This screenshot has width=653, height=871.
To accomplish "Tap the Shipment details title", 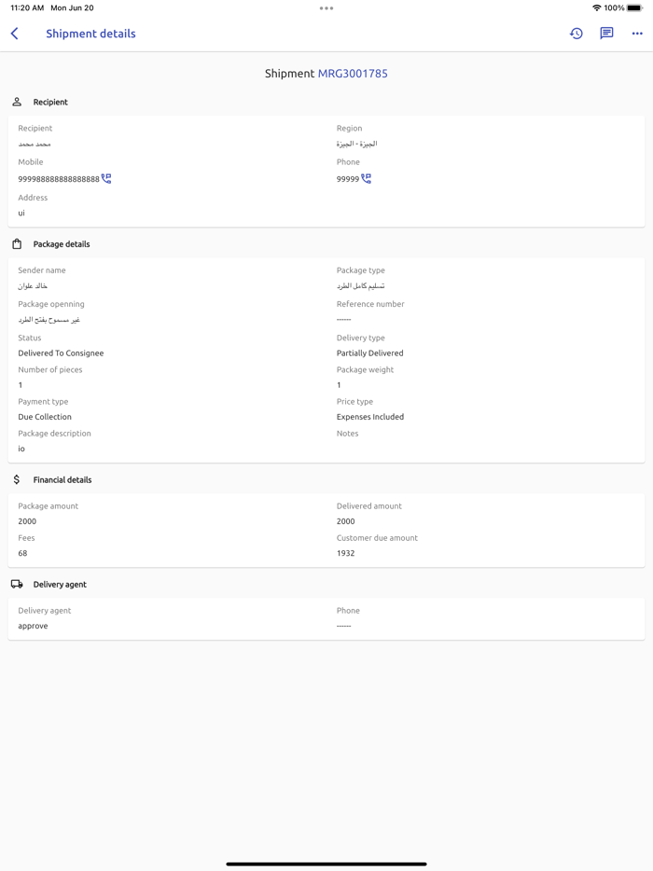I will point(90,34).
